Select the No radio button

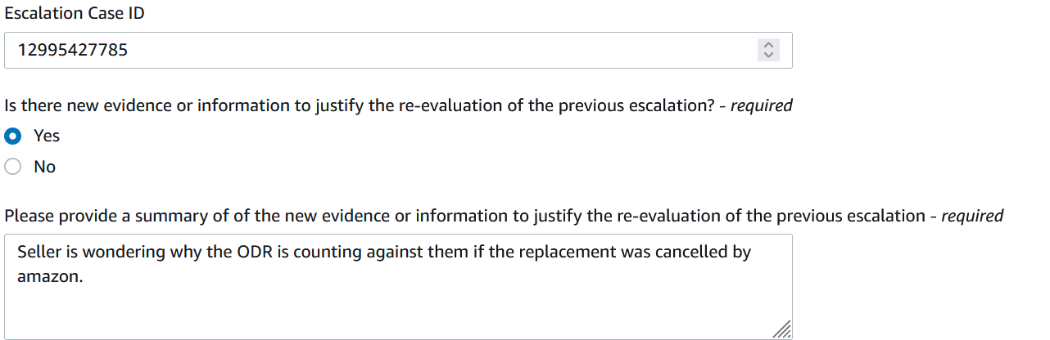tap(13, 167)
